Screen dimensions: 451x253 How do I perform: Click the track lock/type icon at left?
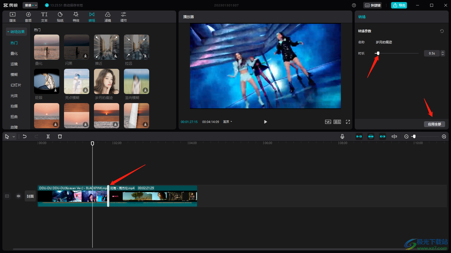7,196
